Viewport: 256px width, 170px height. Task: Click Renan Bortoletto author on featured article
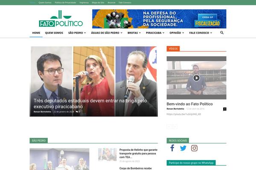pos(42,112)
